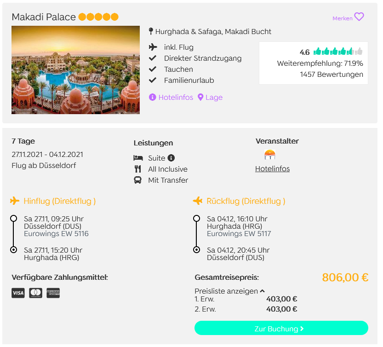Click the 1457 Bewertungen text
This screenshot has height=347, width=383.
point(332,75)
